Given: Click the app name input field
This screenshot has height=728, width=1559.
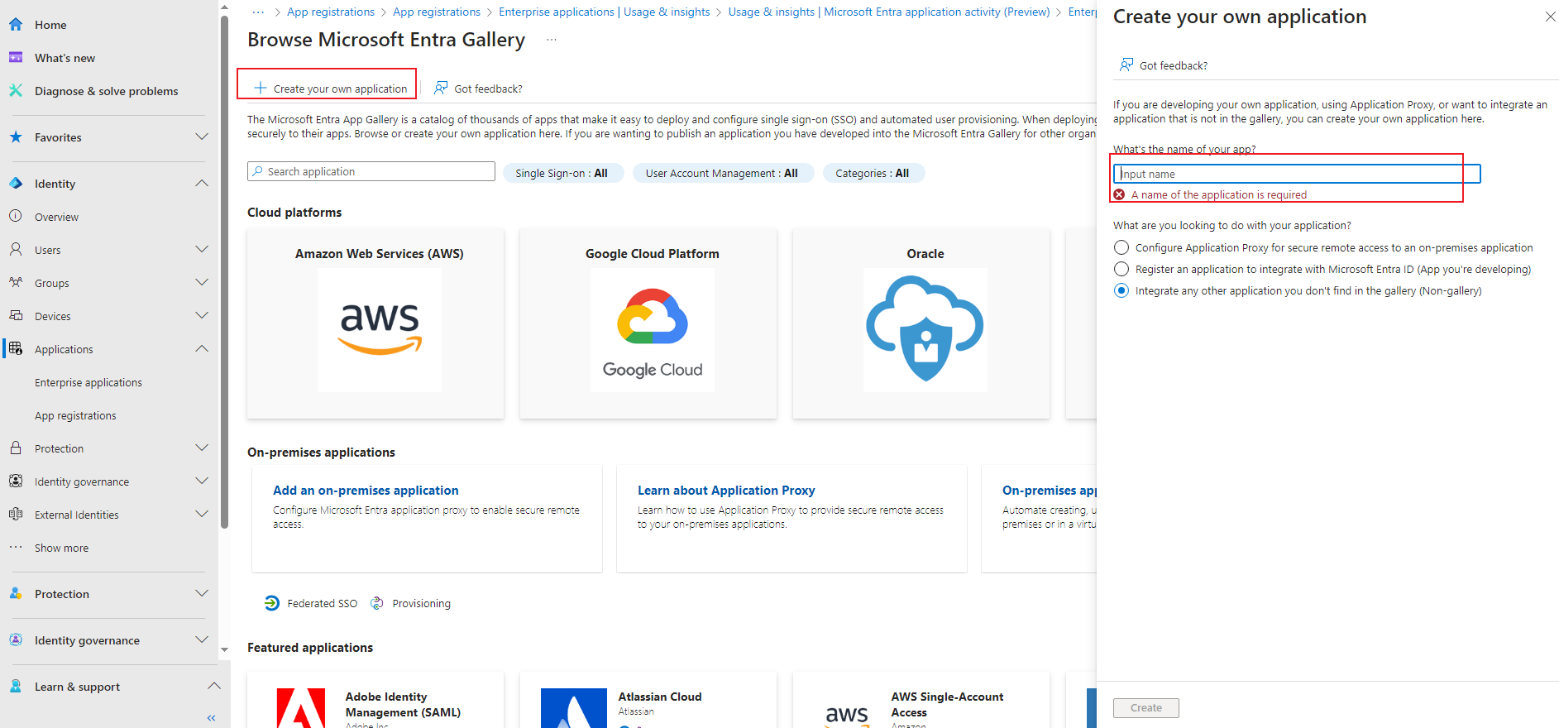Looking at the screenshot, I should (1297, 174).
